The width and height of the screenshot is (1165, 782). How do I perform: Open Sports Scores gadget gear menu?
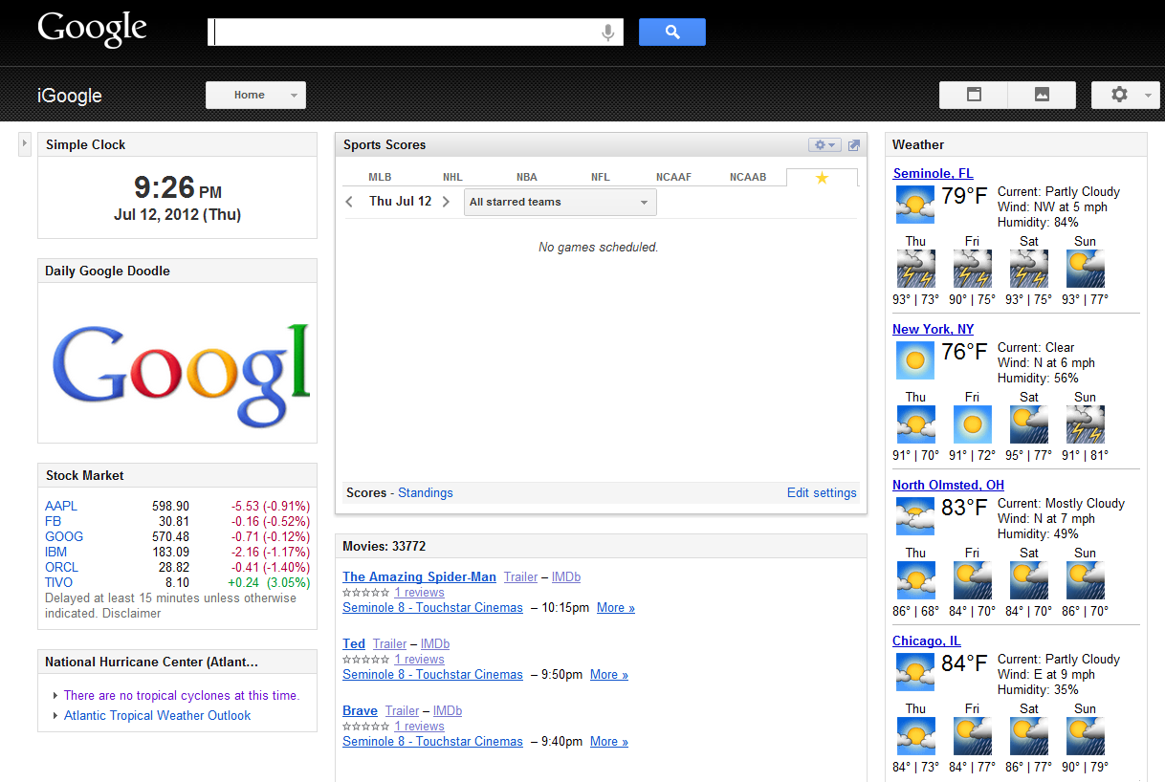[824, 145]
